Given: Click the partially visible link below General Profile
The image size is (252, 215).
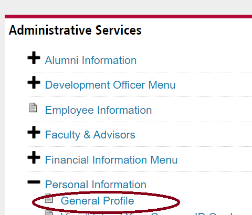Looking at the screenshot, I should pyautogui.click(x=147, y=213).
